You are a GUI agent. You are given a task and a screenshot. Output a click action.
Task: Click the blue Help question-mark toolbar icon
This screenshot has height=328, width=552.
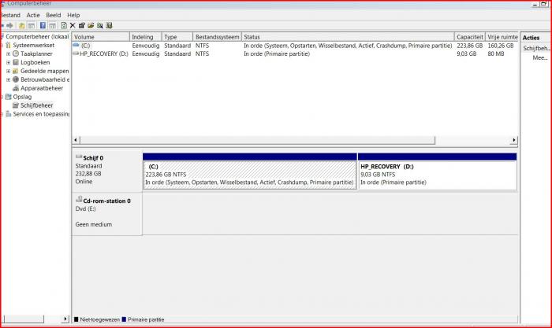43,25
